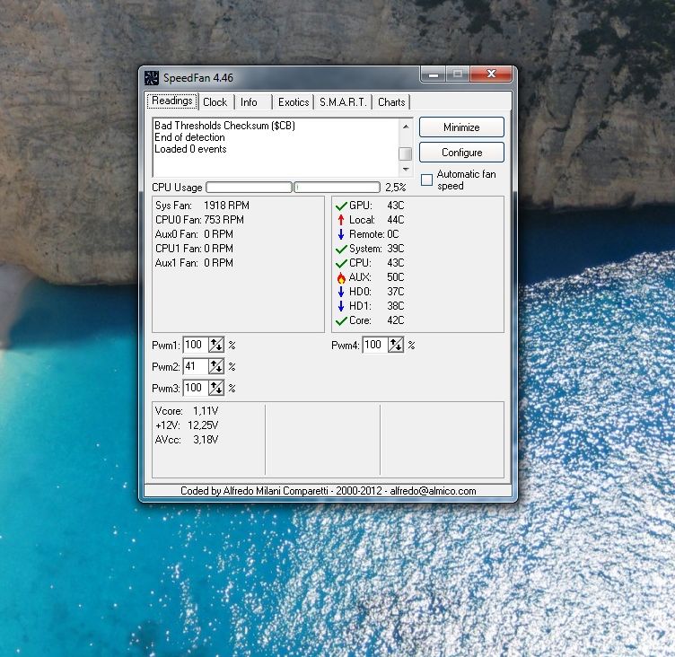
Task: Click the green check icon beside System
Action: pyautogui.click(x=341, y=249)
